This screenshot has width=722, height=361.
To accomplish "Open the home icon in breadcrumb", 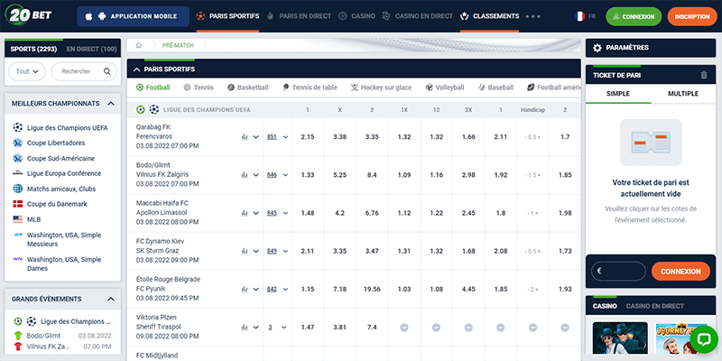I will point(139,46).
